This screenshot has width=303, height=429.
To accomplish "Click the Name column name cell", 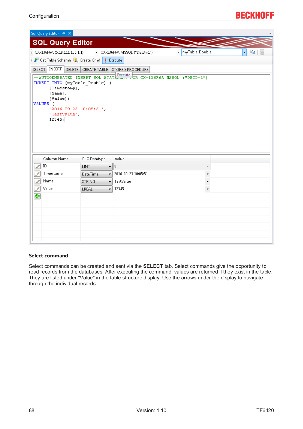I will 61,181.
